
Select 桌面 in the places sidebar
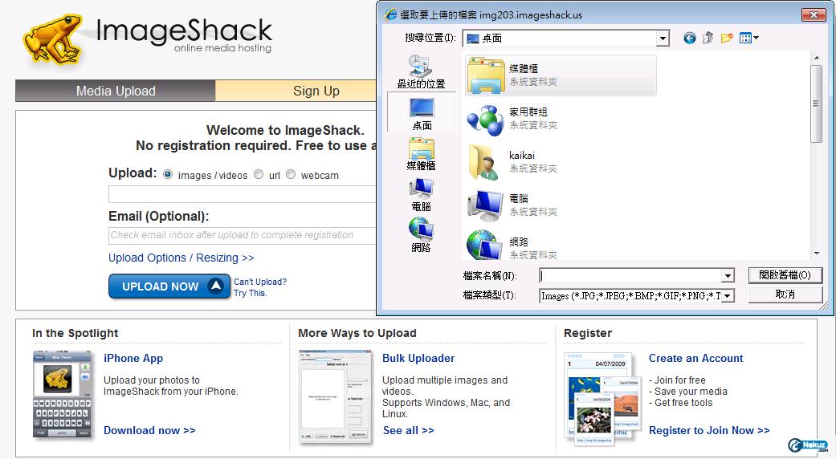pyautogui.click(x=422, y=112)
